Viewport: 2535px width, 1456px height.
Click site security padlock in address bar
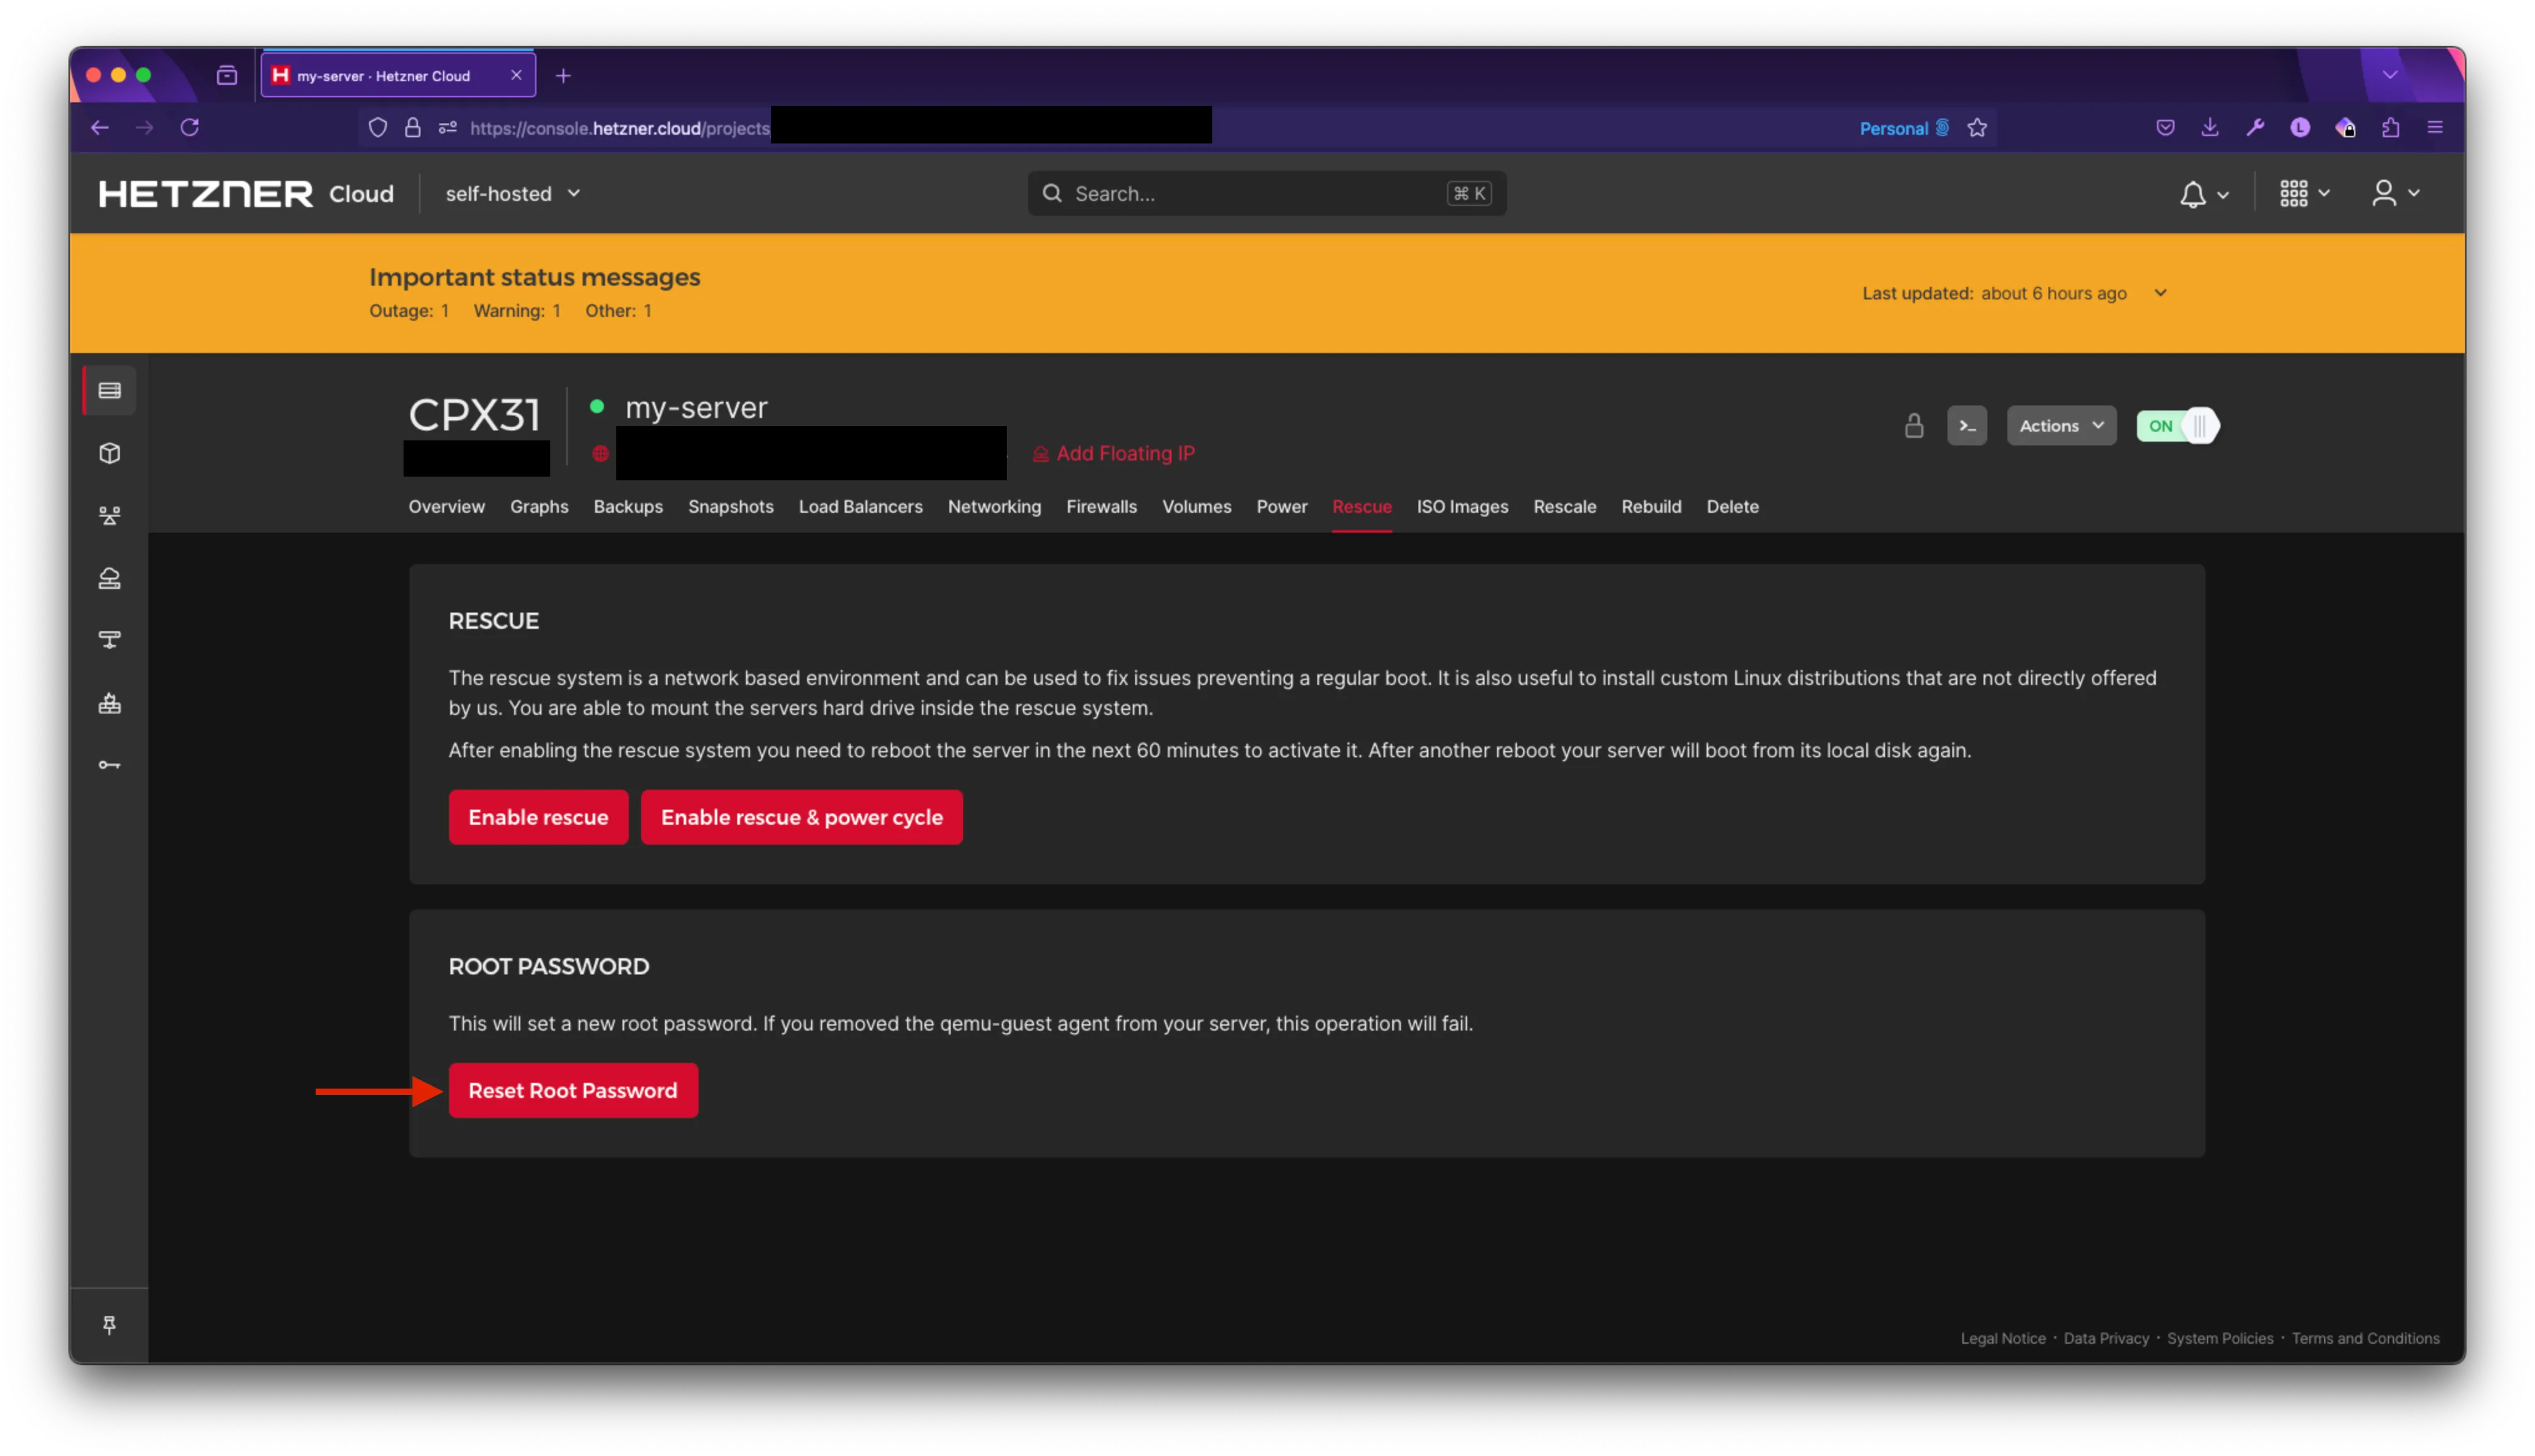coord(413,128)
